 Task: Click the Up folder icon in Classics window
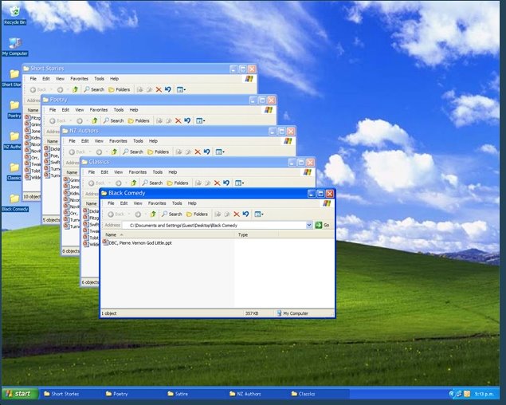click(134, 183)
